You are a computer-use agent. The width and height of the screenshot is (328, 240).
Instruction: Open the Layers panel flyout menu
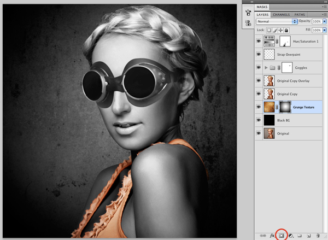tap(324, 14)
